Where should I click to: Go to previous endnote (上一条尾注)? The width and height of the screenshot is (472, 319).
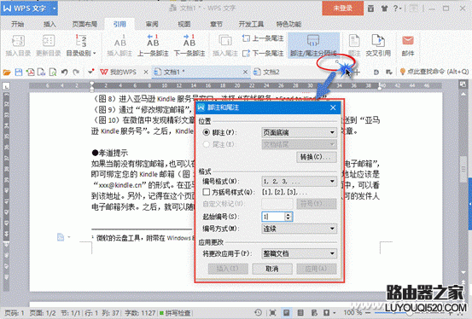(263, 38)
